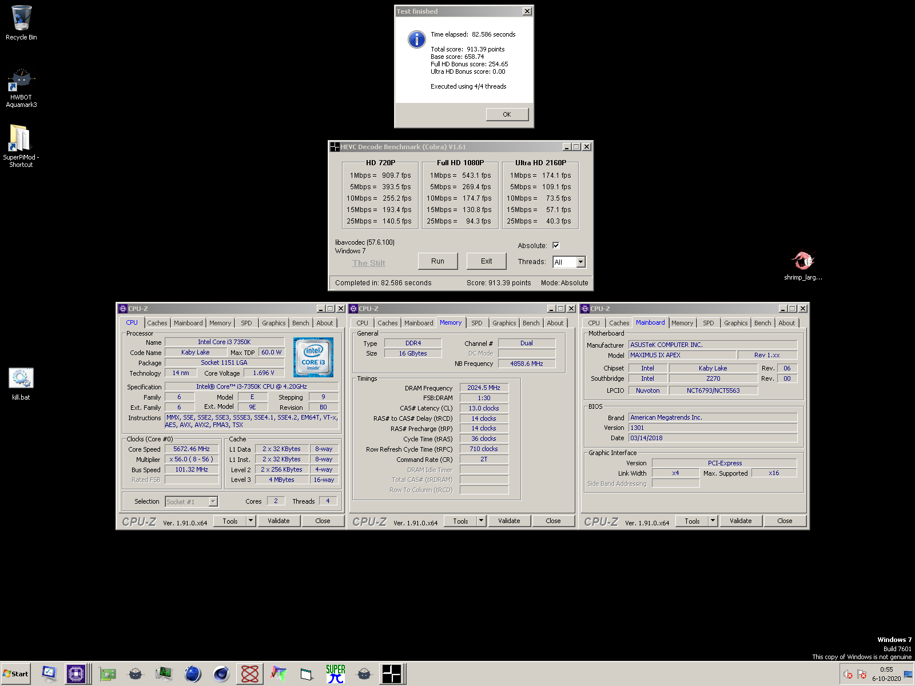This screenshot has height=686, width=915.
Task: Expand Tools arrow in the Mainboard CPU-Z window
Action: (x=713, y=521)
